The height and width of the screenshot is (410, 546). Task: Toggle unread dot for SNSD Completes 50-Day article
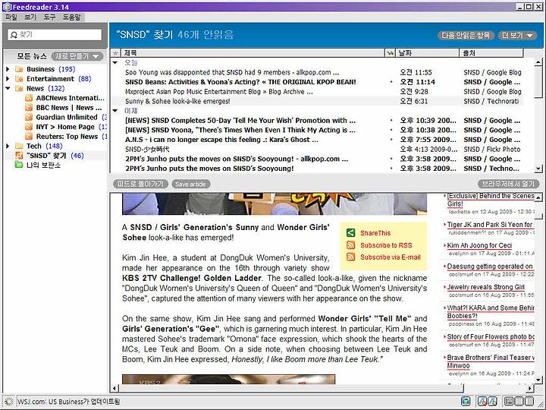[x=391, y=121]
